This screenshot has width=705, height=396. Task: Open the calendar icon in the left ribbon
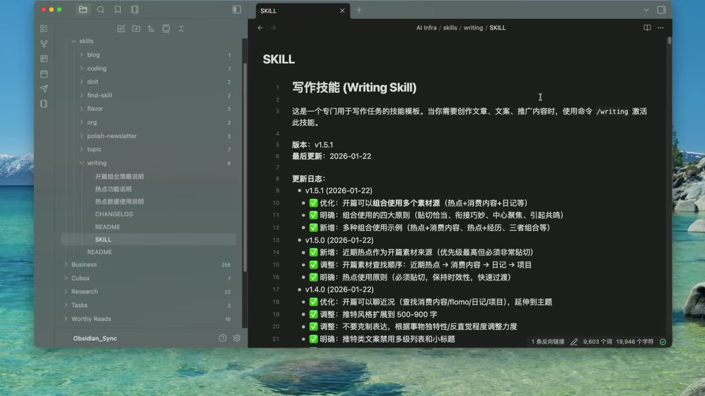44,74
